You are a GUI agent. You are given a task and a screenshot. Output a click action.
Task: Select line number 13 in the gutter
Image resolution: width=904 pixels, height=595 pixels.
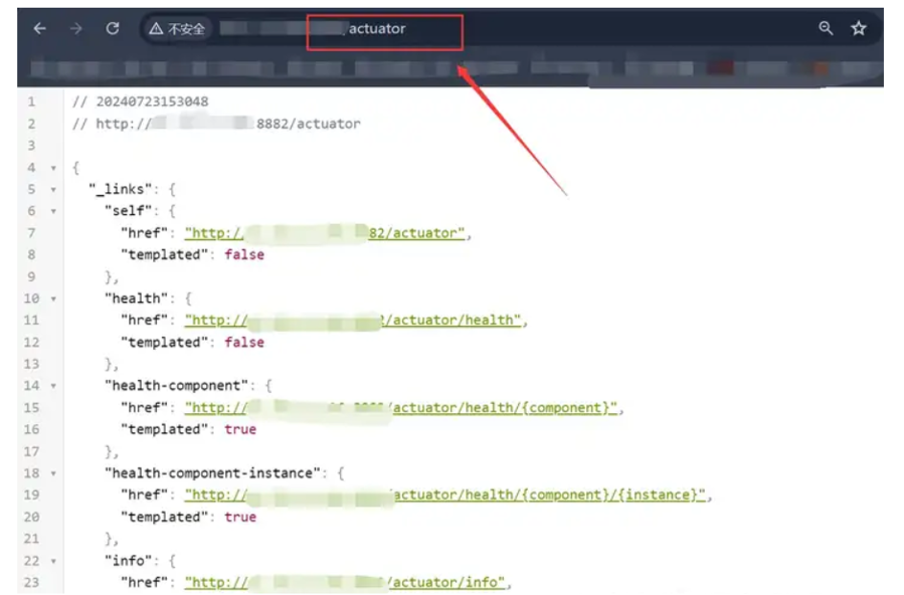(x=32, y=364)
